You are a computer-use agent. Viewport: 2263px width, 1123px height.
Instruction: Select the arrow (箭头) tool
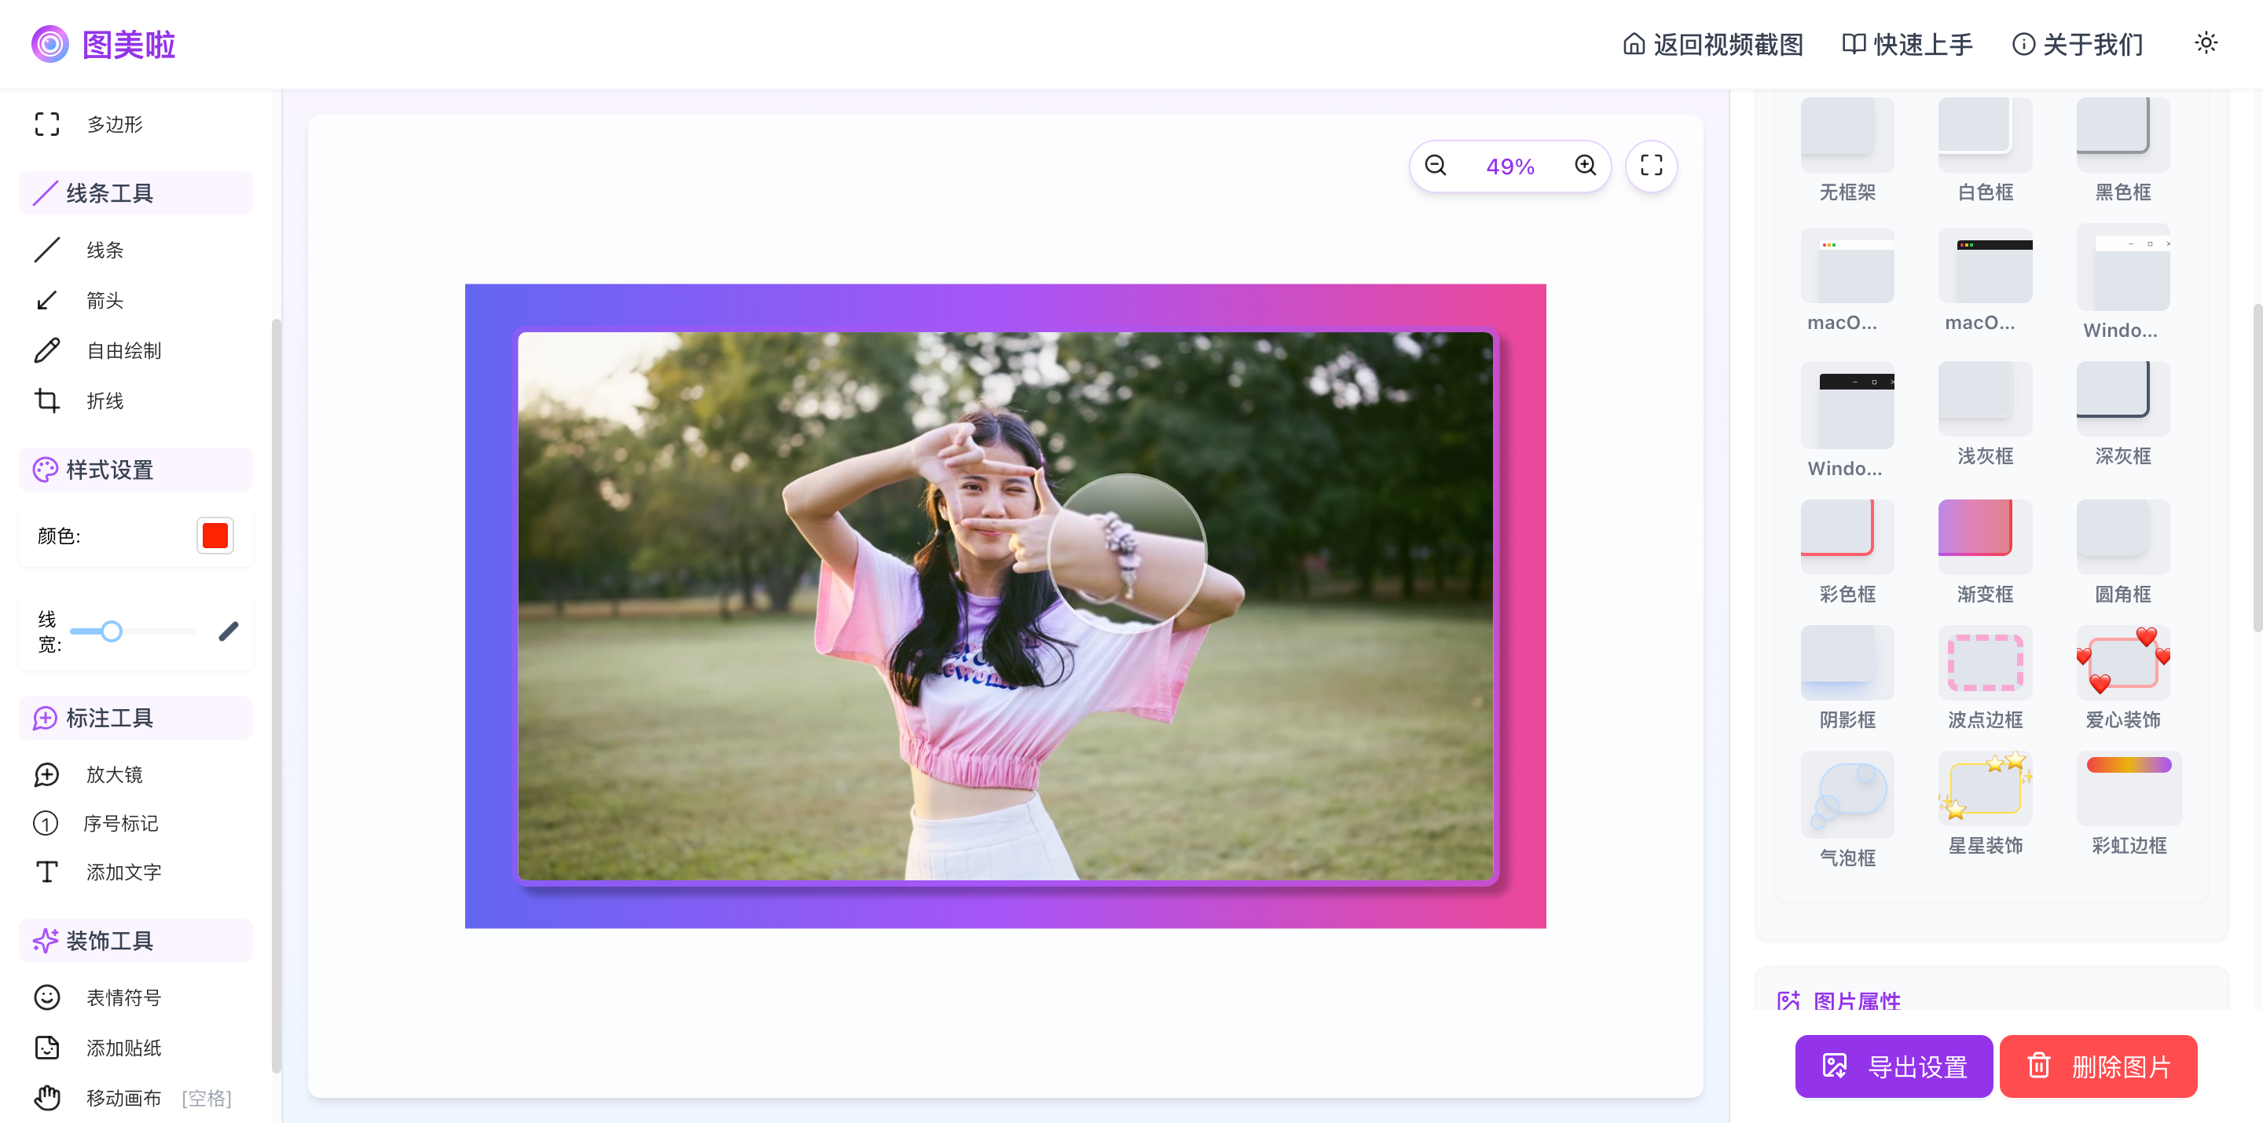click(x=104, y=300)
